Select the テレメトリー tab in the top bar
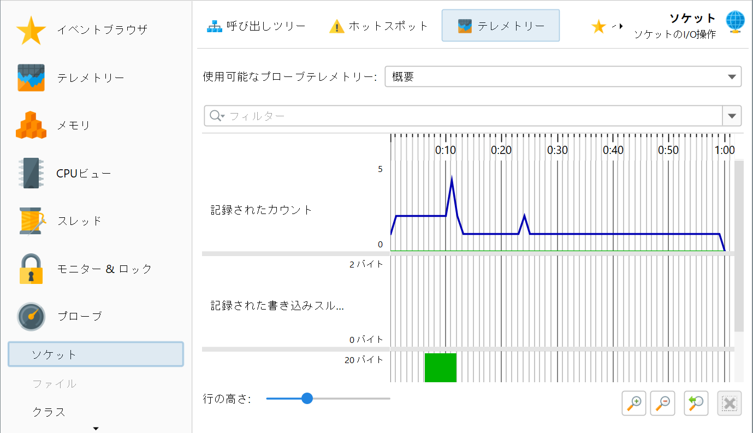 501,26
